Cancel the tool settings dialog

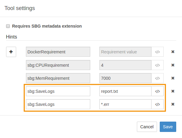click(147, 127)
